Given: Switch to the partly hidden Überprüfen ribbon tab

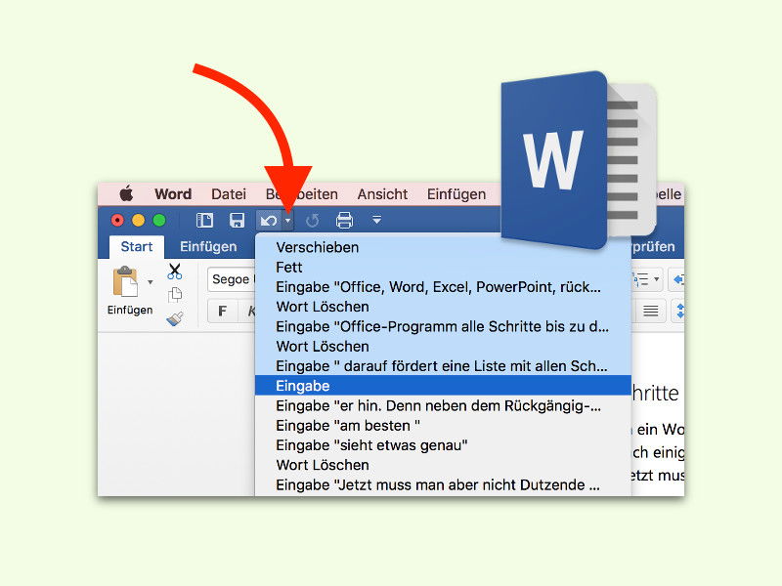Looking at the screenshot, I should [653, 247].
